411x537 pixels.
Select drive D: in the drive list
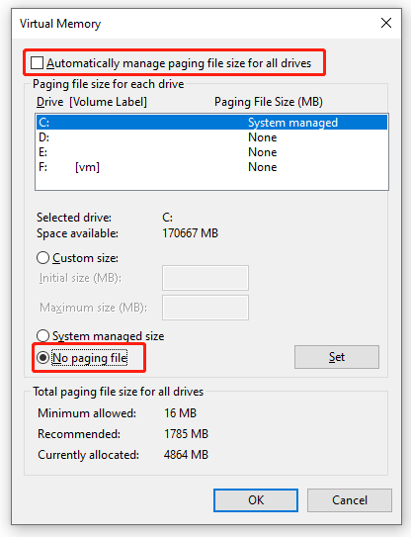211,137
